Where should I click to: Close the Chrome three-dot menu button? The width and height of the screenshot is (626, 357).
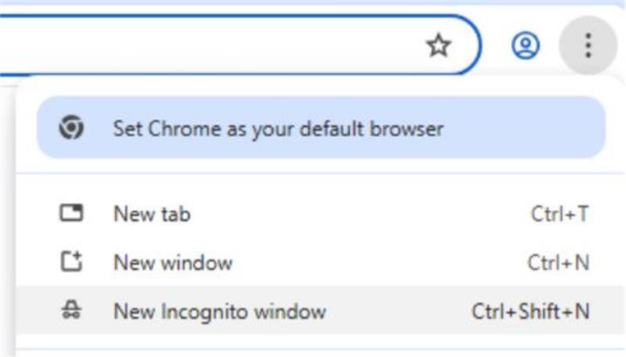pyautogui.click(x=588, y=45)
